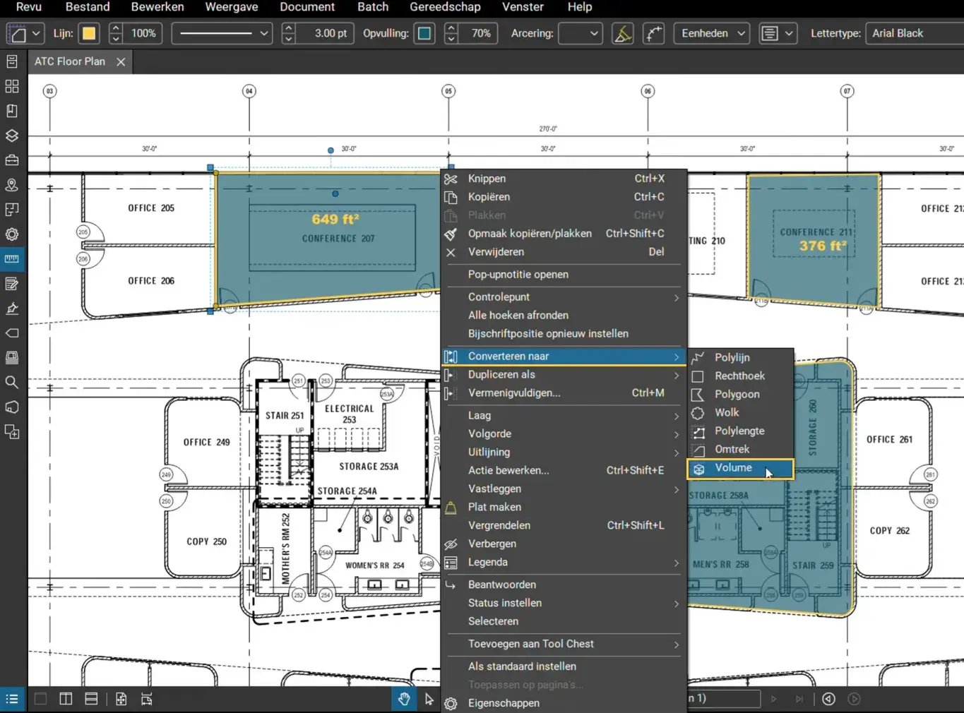964x713 pixels.
Task: Open the Arcering hatch pattern dropdown
Action: tap(580, 33)
